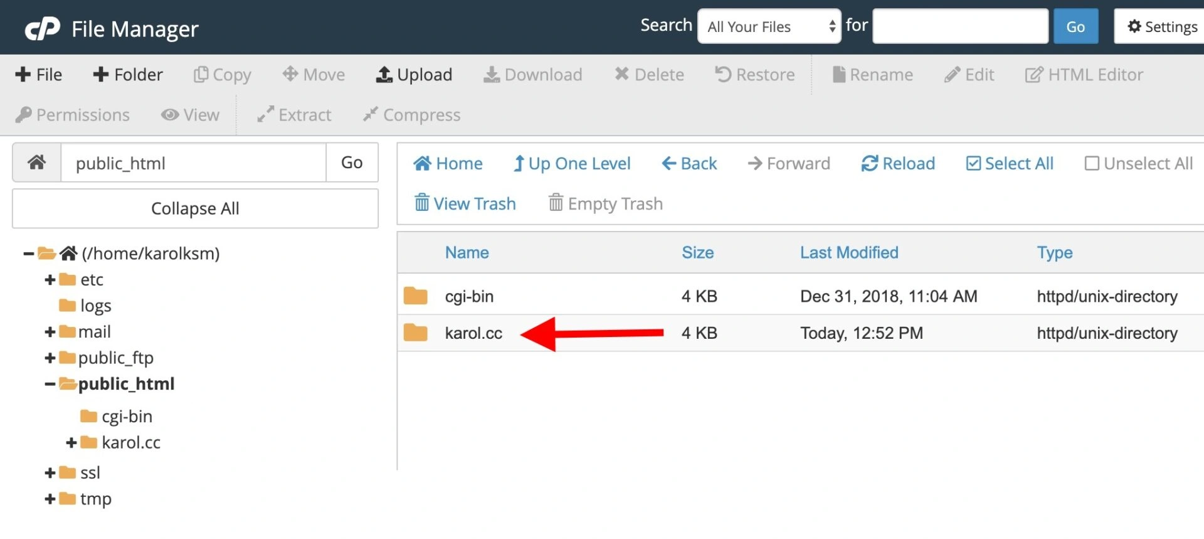Sort files by Name column header

pyautogui.click(x=467, y=252)
